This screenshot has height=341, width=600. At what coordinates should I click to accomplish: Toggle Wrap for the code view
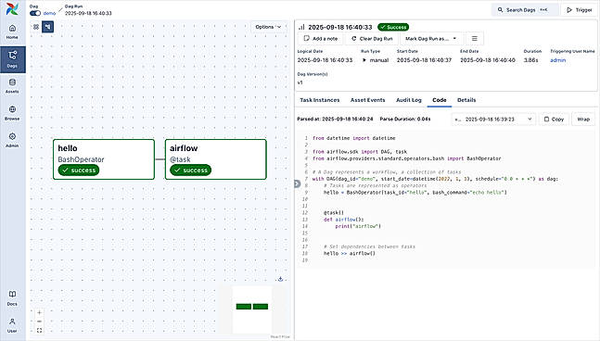(583, 120)
